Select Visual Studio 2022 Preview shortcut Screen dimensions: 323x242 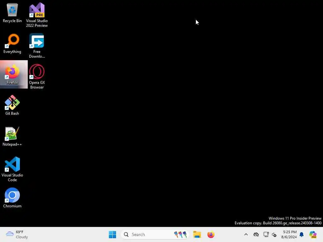pos(37,15)
